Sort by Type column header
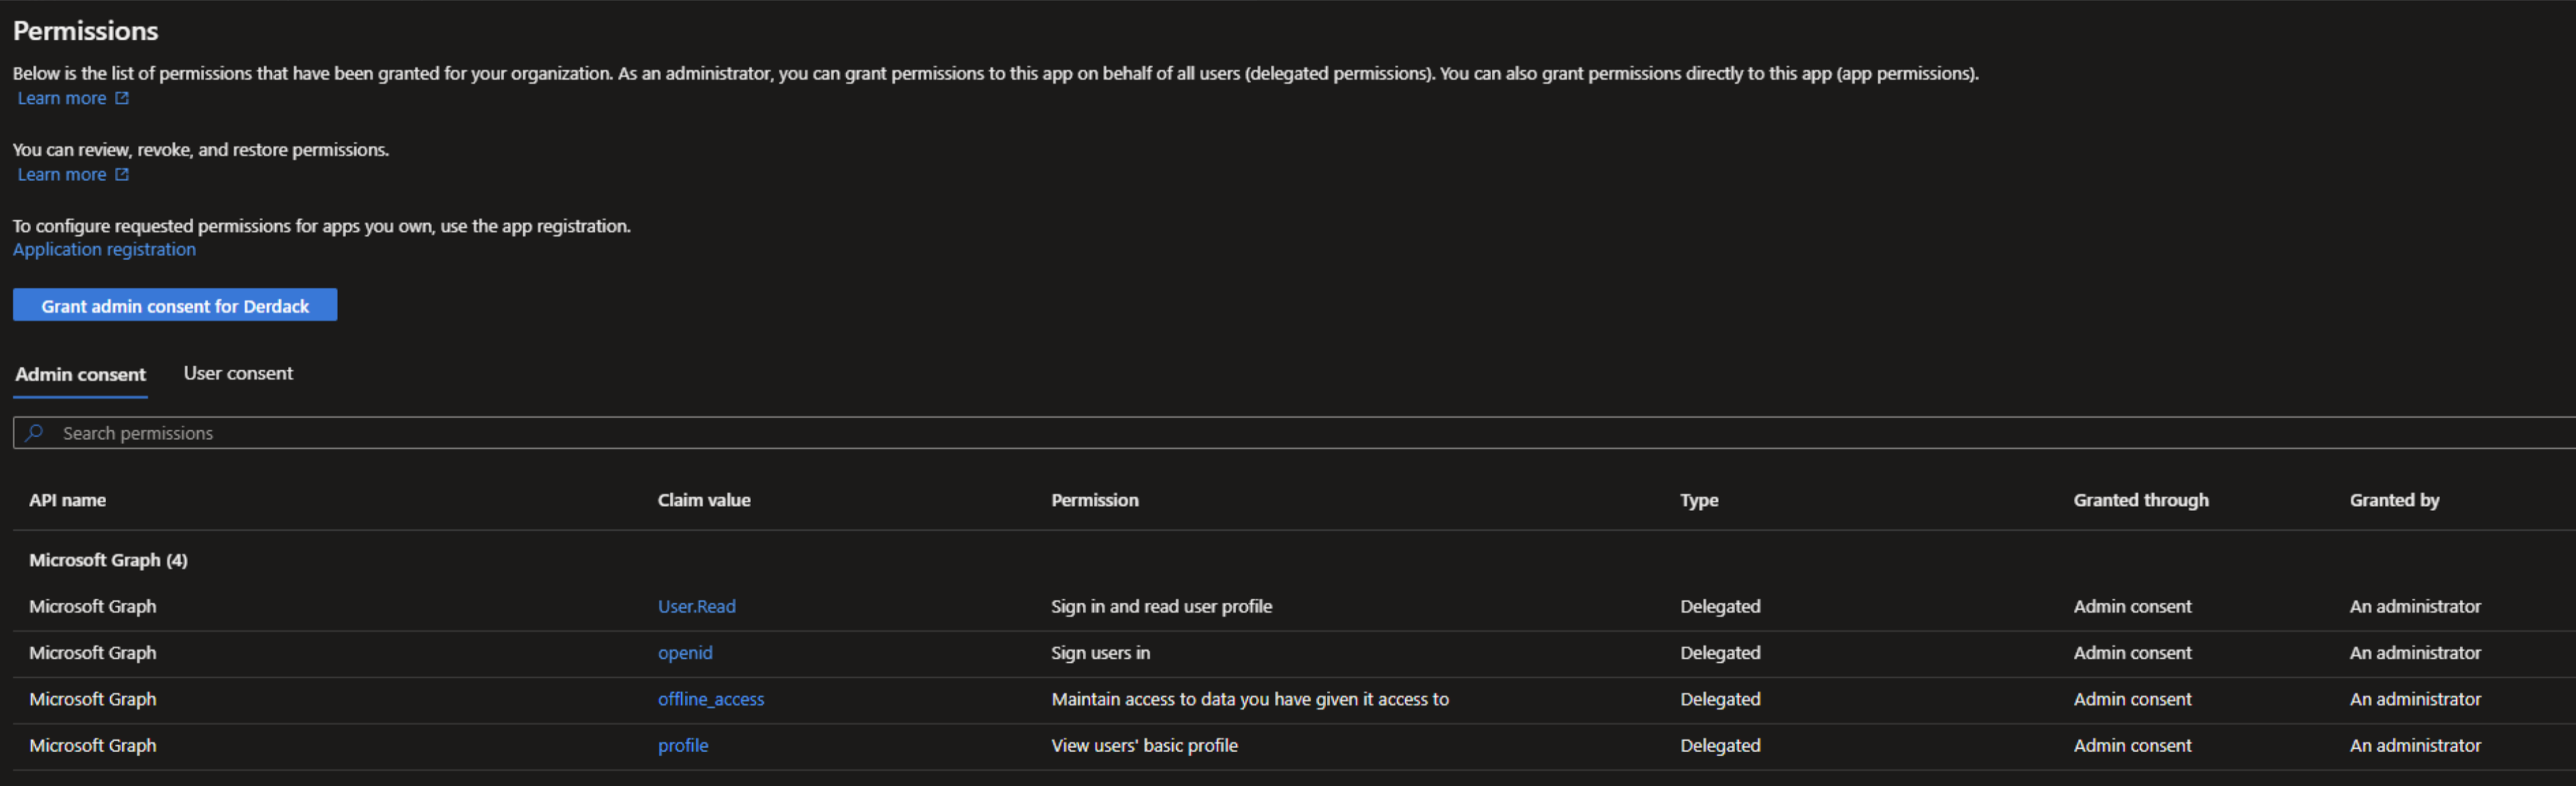The width and height of the screenshot is (2576, 786). pyautogui.click(x=1699, y=500)
